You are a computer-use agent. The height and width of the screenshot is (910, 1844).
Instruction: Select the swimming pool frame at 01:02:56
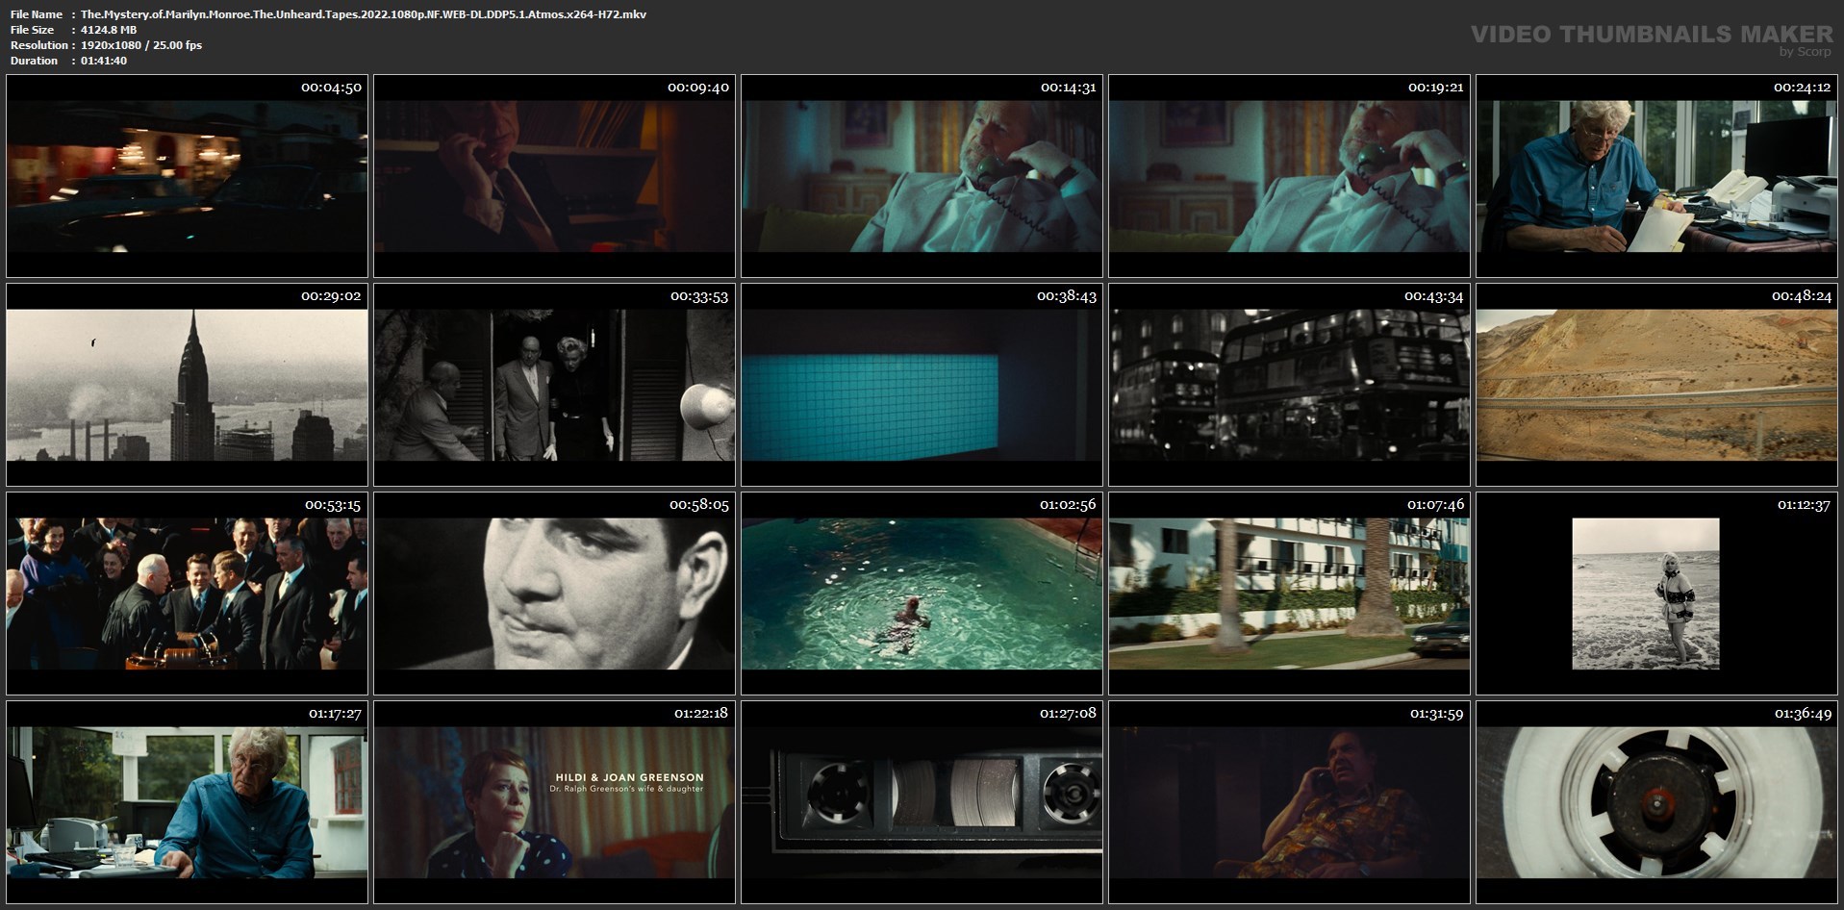coord(922,594)
